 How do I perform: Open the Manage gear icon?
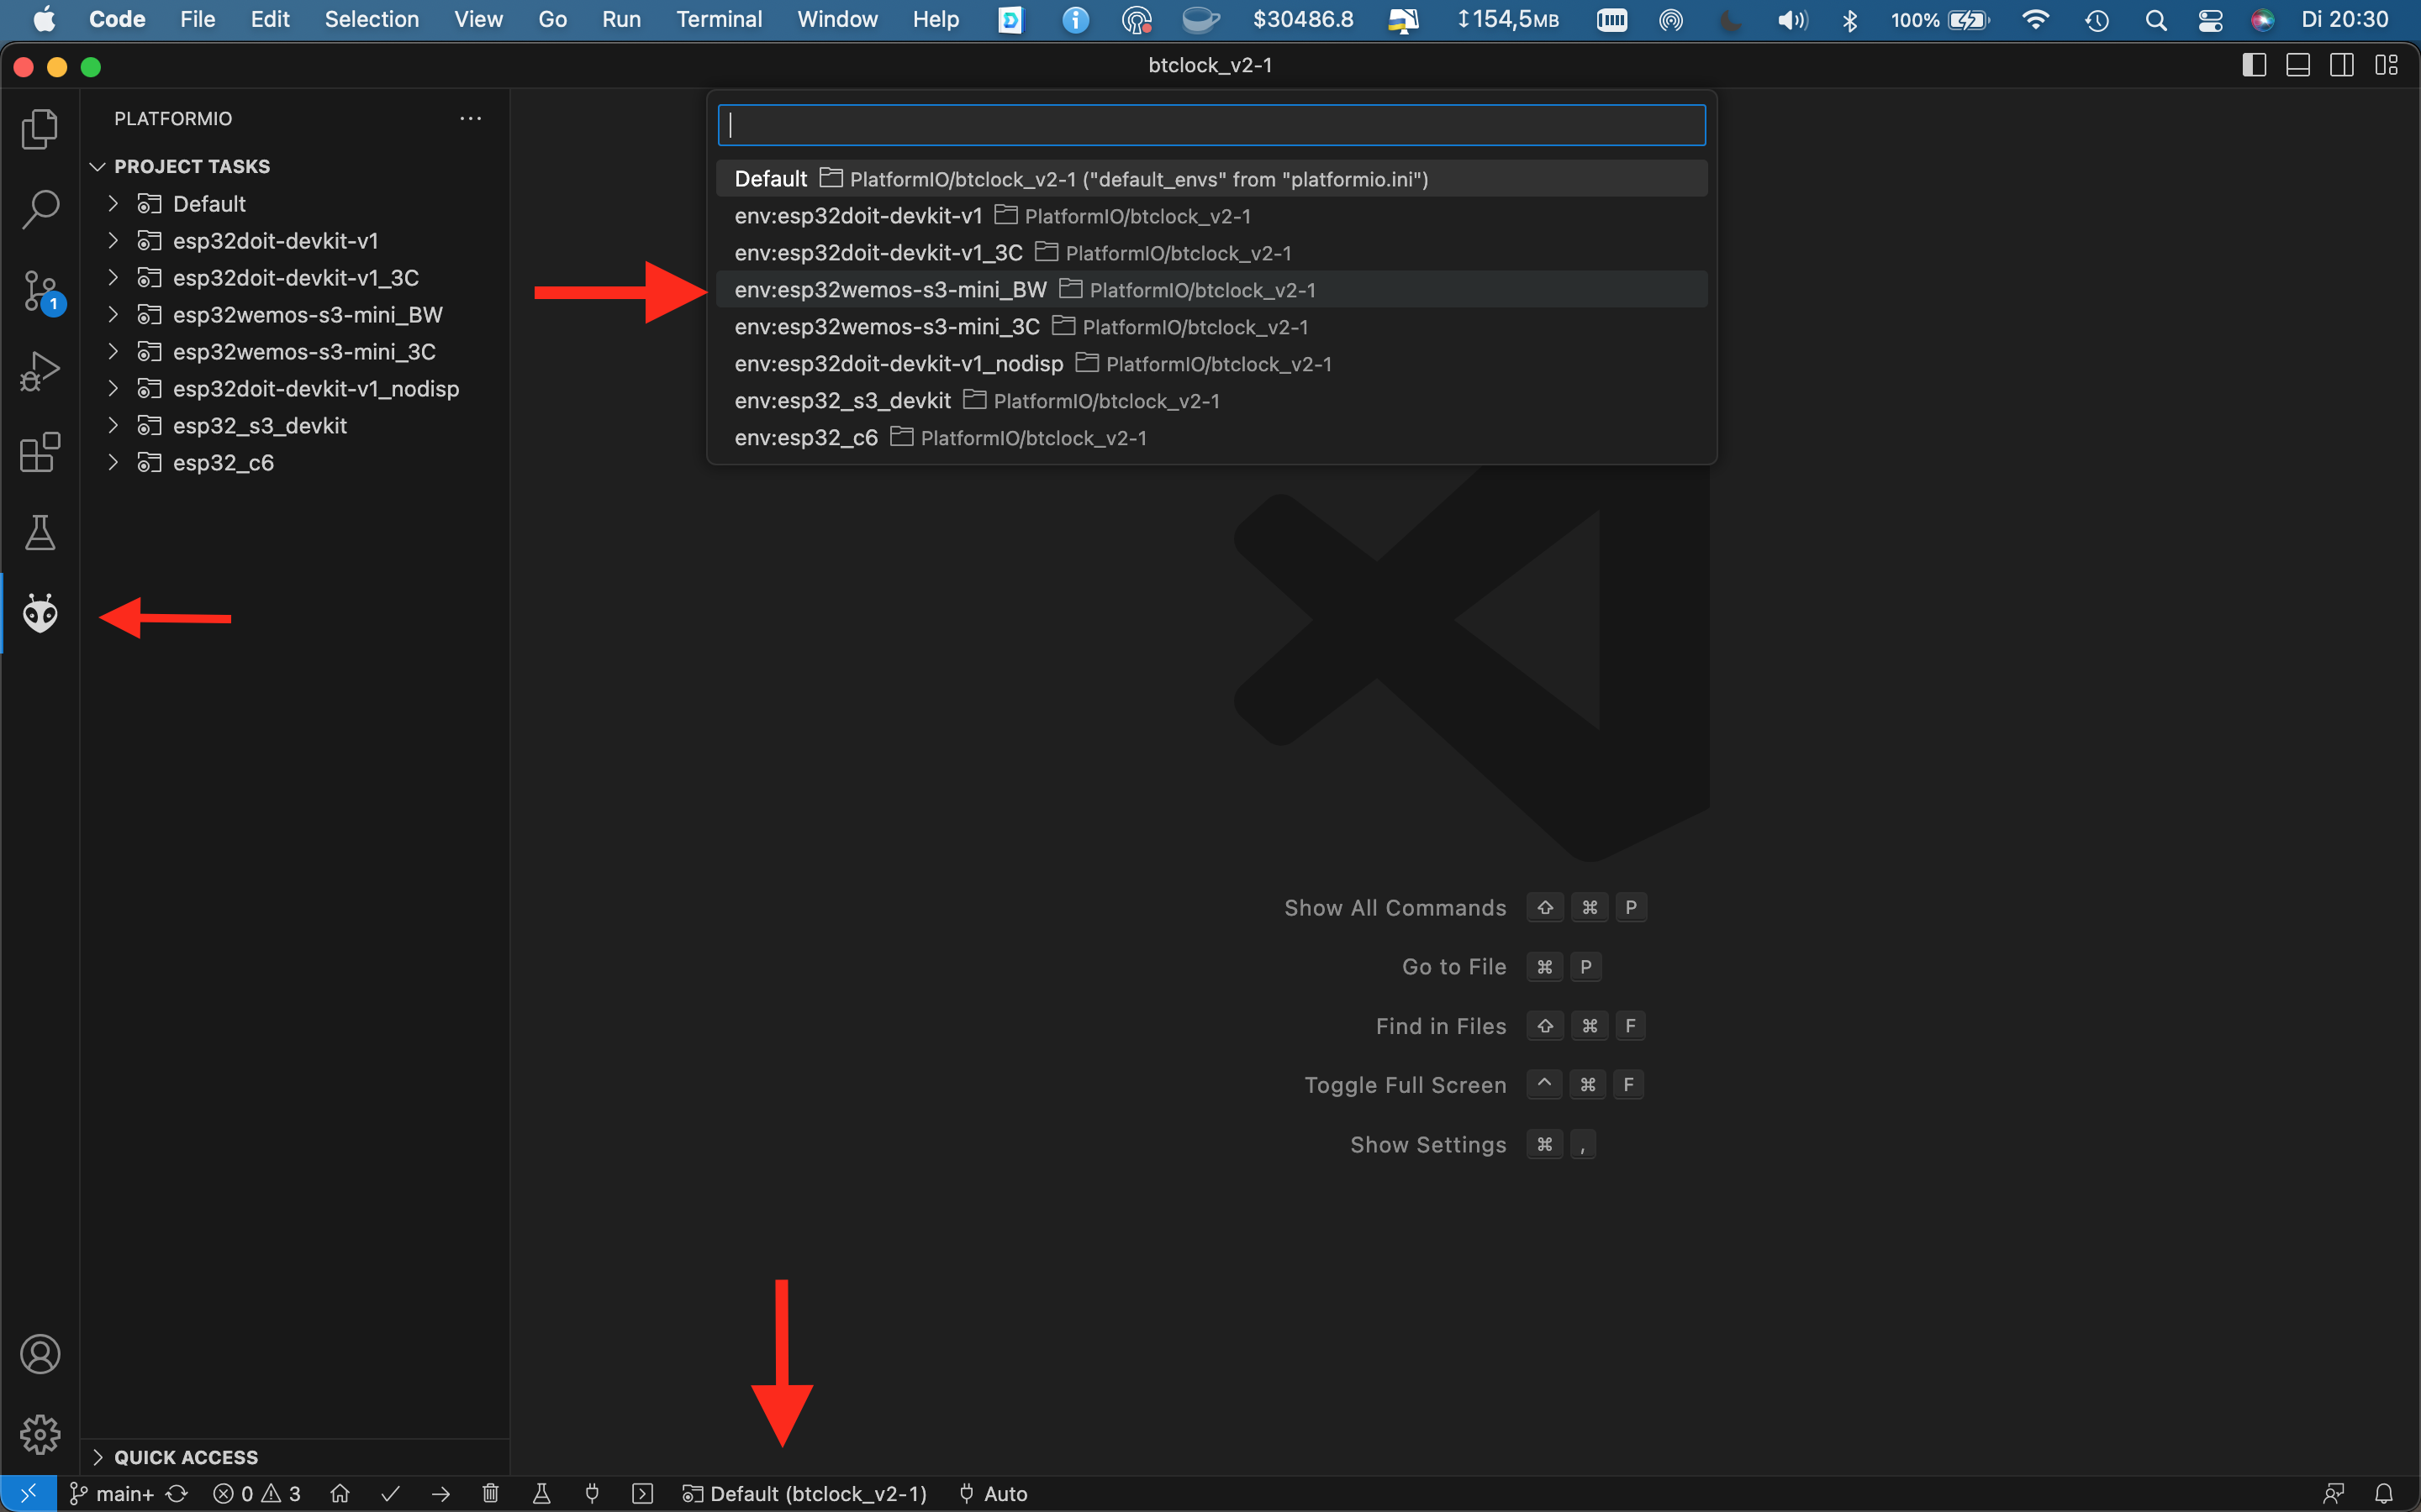[x=40, y=1435]
